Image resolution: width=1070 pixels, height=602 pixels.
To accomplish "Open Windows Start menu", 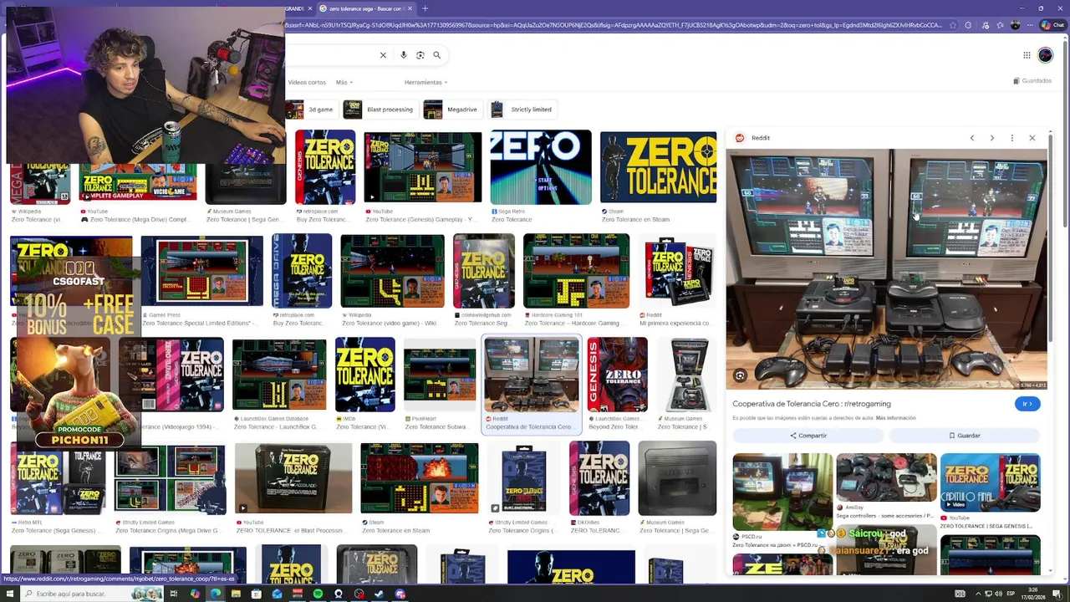I will [x=9, y=594].
